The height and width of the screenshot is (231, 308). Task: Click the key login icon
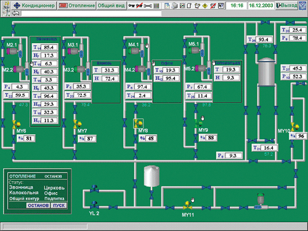tap(131, 6)
